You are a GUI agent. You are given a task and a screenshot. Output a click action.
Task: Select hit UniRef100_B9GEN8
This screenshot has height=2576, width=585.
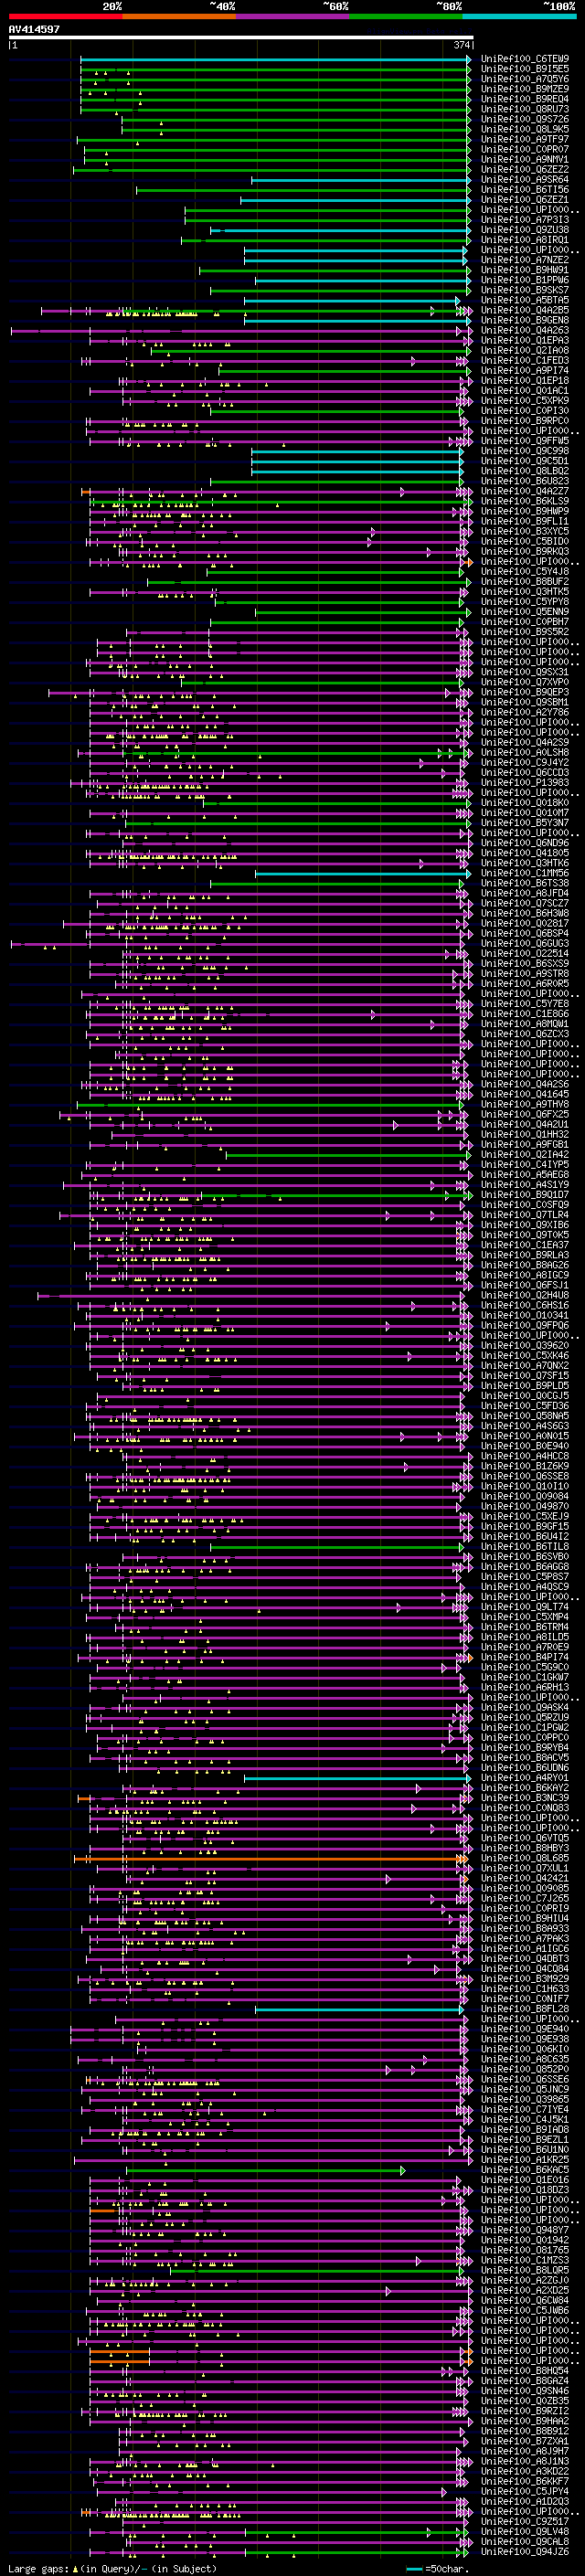click(525, 320)
